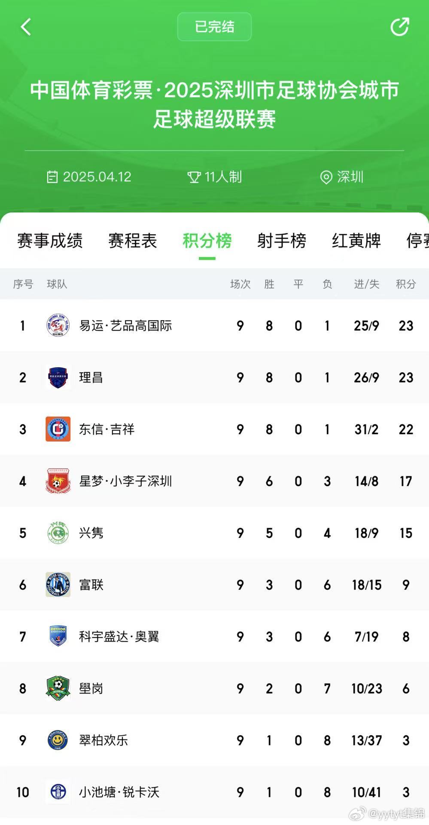Tap the 星梦·小李子深圳 team crest
429x825 pixels.
click(58, 481)
